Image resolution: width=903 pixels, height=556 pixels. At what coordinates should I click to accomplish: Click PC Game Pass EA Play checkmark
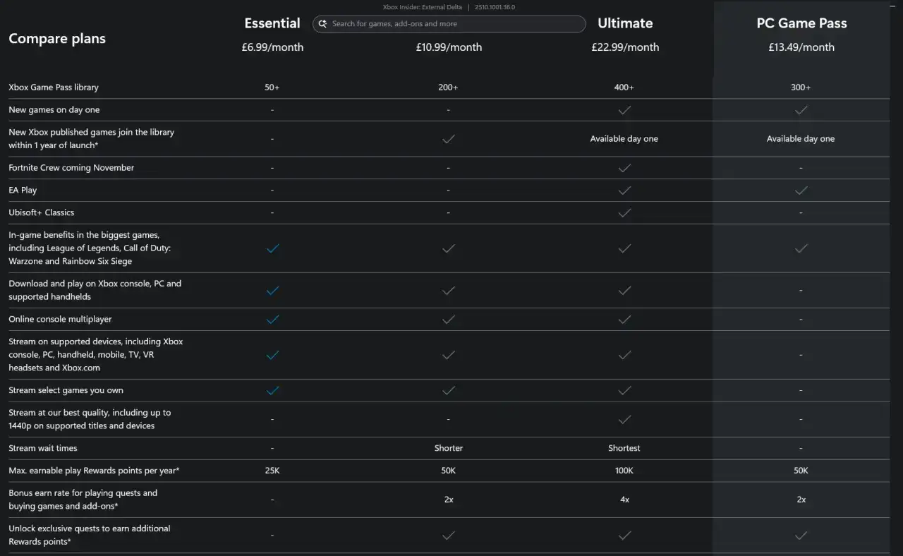point(801,191)
